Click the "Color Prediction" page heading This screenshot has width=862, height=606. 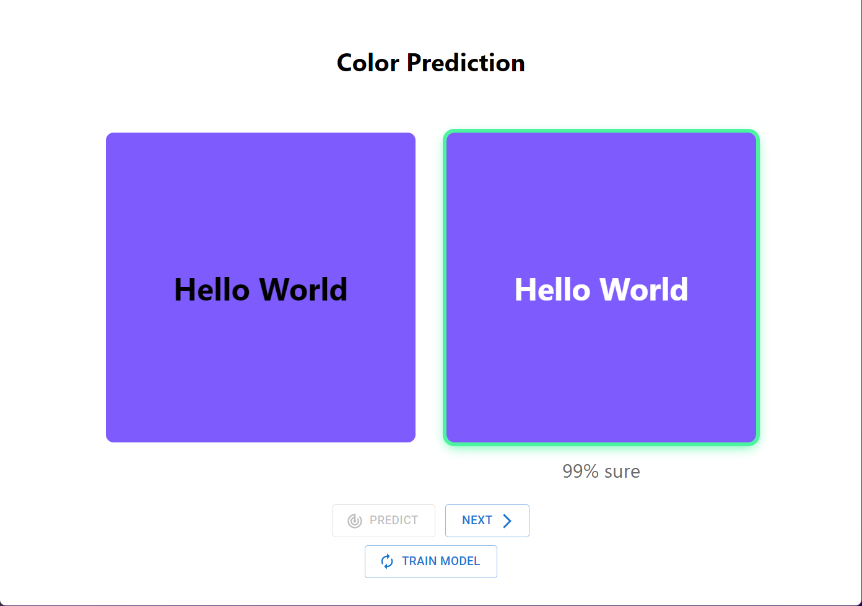(431, 63)
